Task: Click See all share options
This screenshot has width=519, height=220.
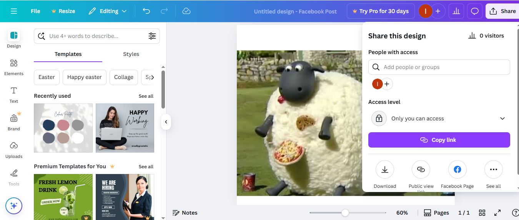Action: click(x=494, y=175)
